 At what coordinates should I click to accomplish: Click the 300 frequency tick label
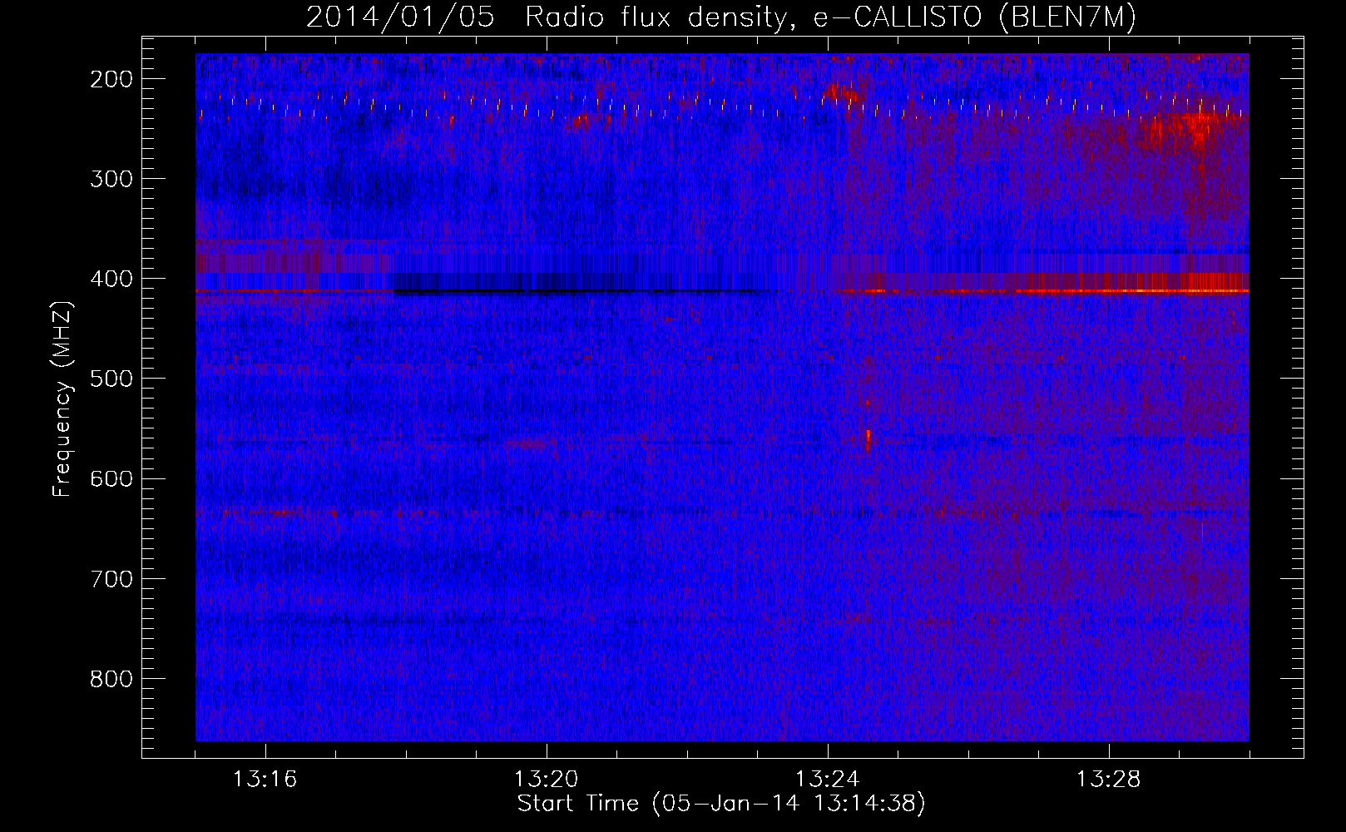[x=111, y=179]
